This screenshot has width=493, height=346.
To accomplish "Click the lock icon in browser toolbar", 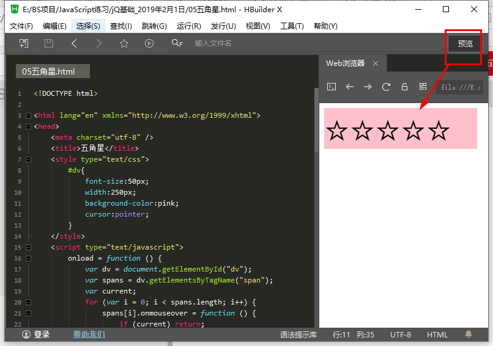I will 405,87.
